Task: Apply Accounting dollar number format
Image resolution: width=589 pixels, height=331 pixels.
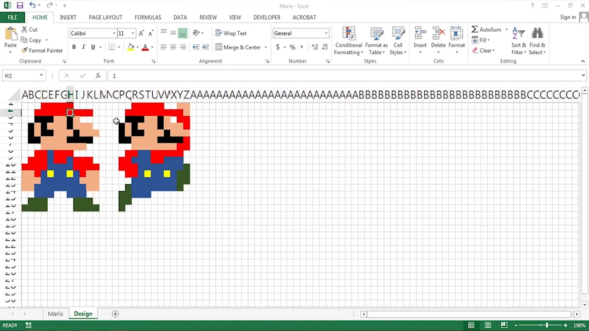Action: click(x=277, y=47)
